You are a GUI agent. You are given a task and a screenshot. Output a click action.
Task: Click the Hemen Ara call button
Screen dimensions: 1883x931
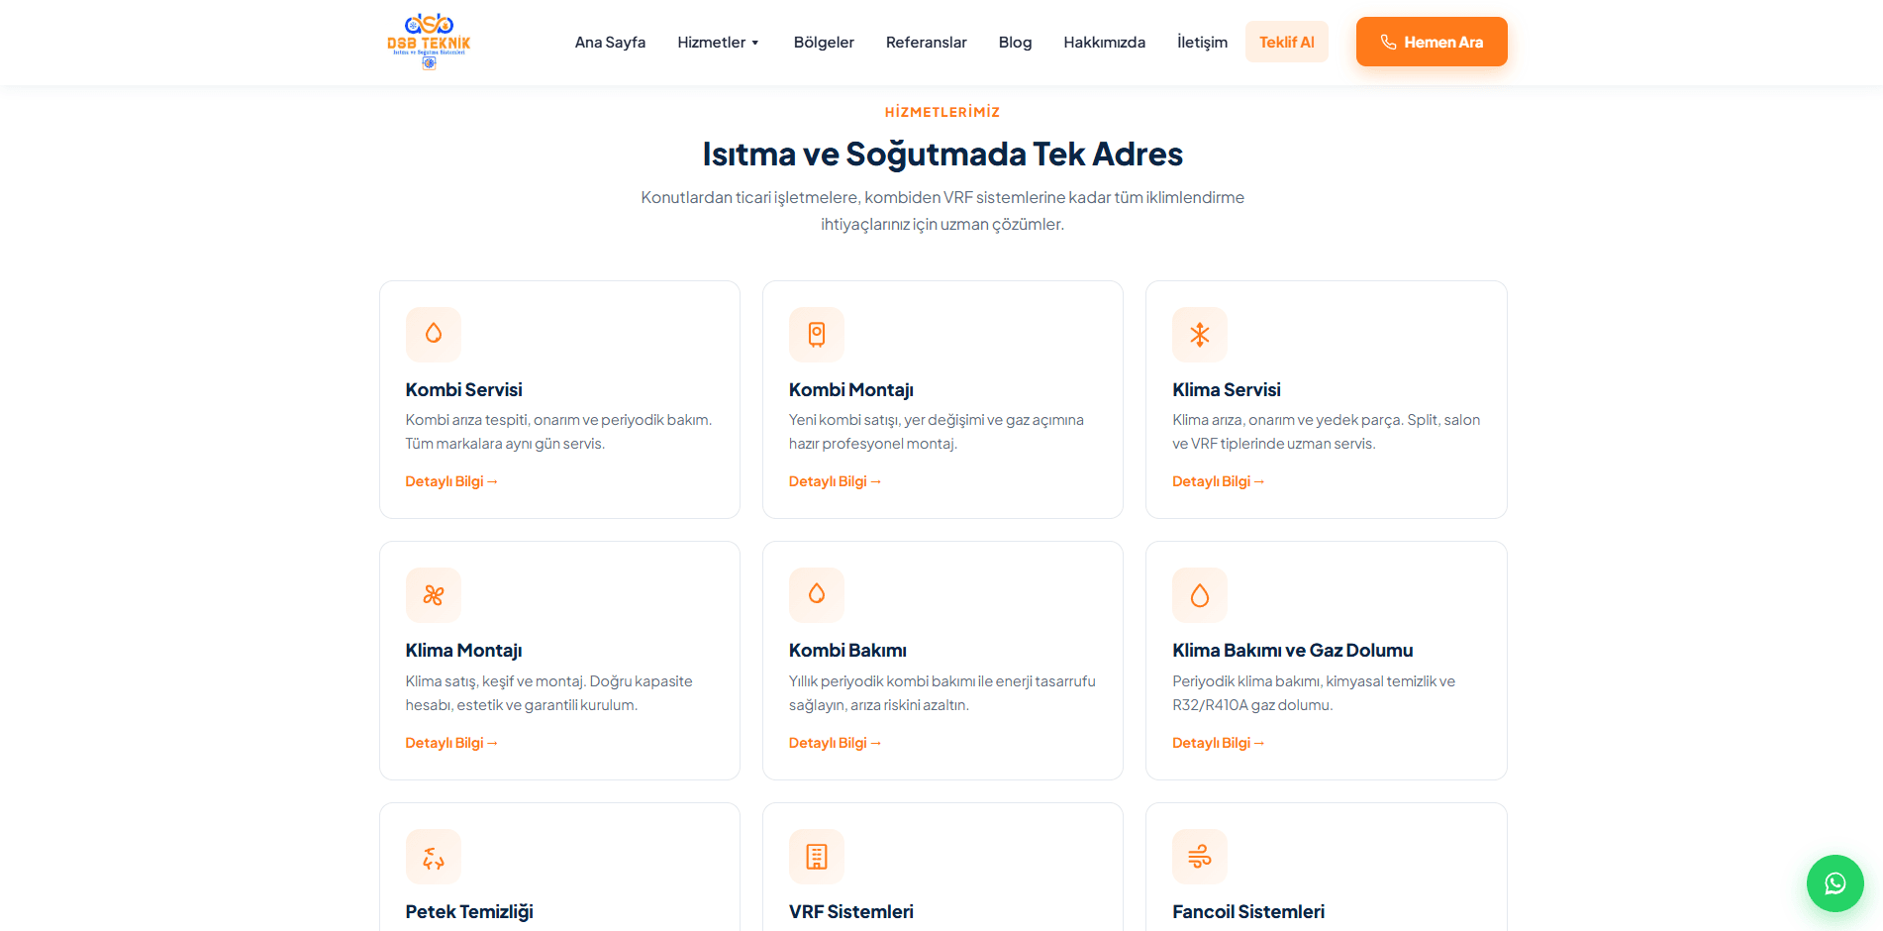[1432, 42]
